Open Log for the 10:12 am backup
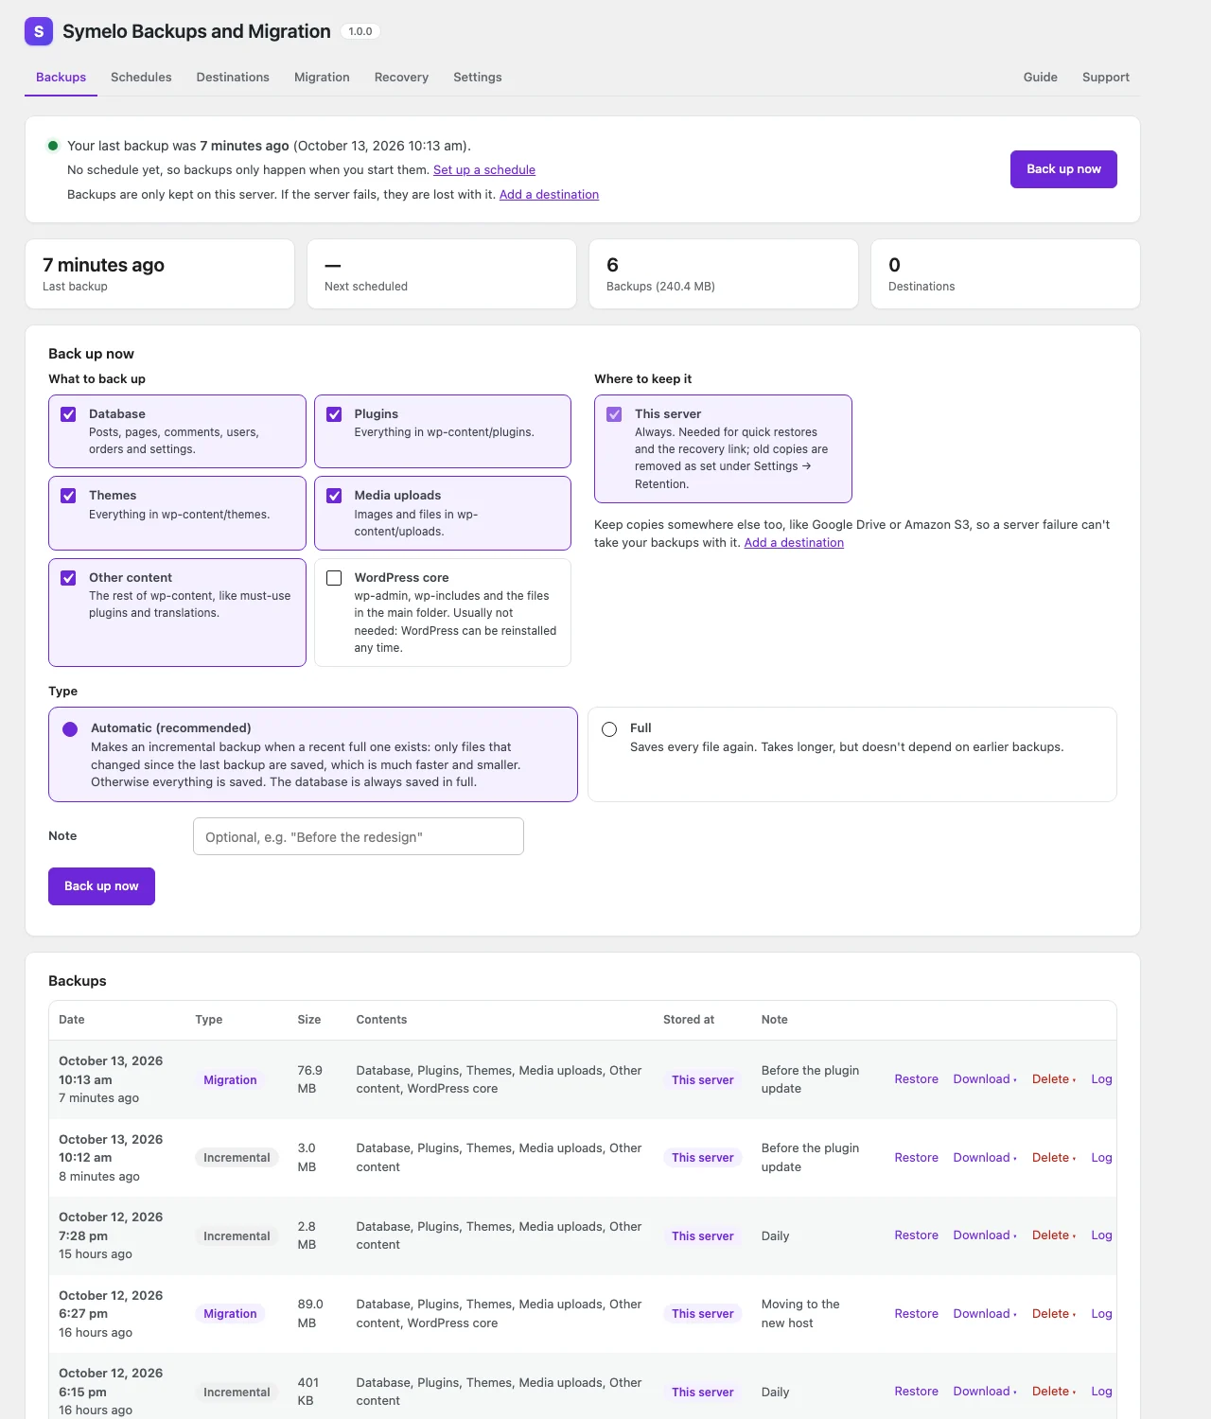Screen dimensions: 1211x1419 tap(1101, 1158)
